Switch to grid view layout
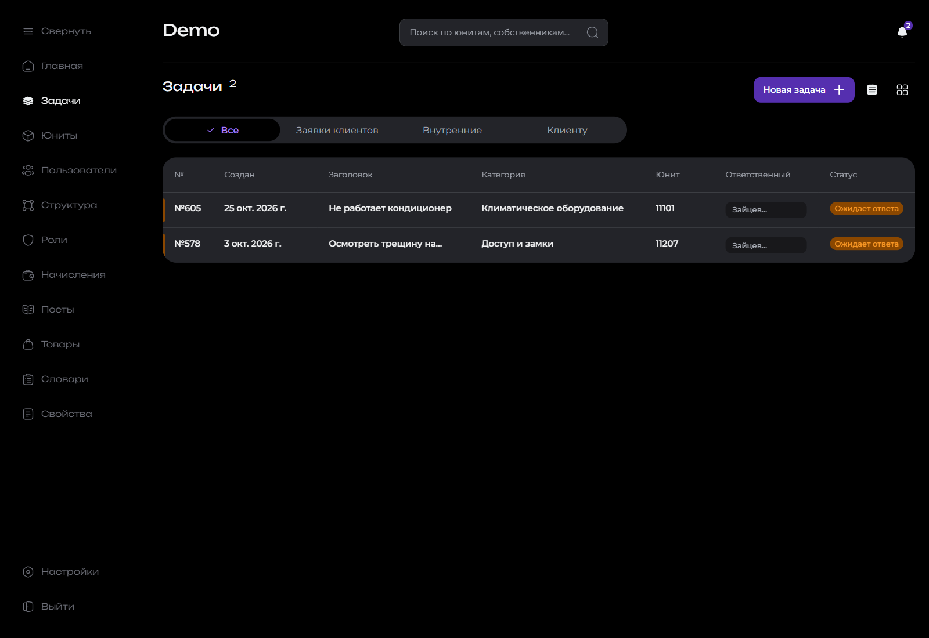This screenshot has width=929, height=638. tap(902, 90)
